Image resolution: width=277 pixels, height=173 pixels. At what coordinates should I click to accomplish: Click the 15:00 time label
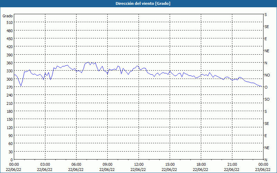coord(170,165)
